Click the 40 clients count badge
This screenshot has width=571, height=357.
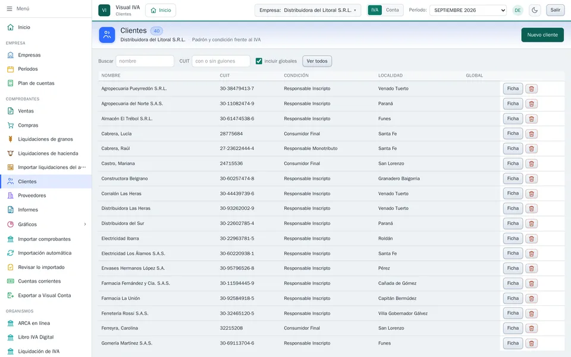click(156, 31)
